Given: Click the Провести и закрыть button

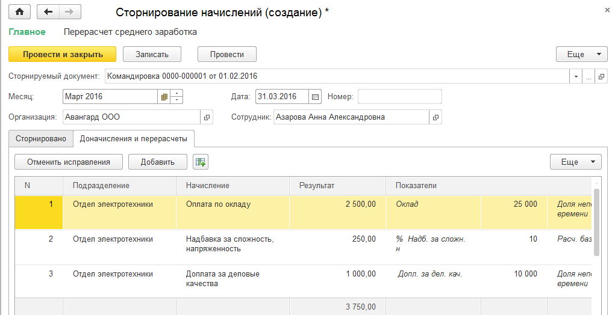Looking at the screenshot, I should point(63,55).
